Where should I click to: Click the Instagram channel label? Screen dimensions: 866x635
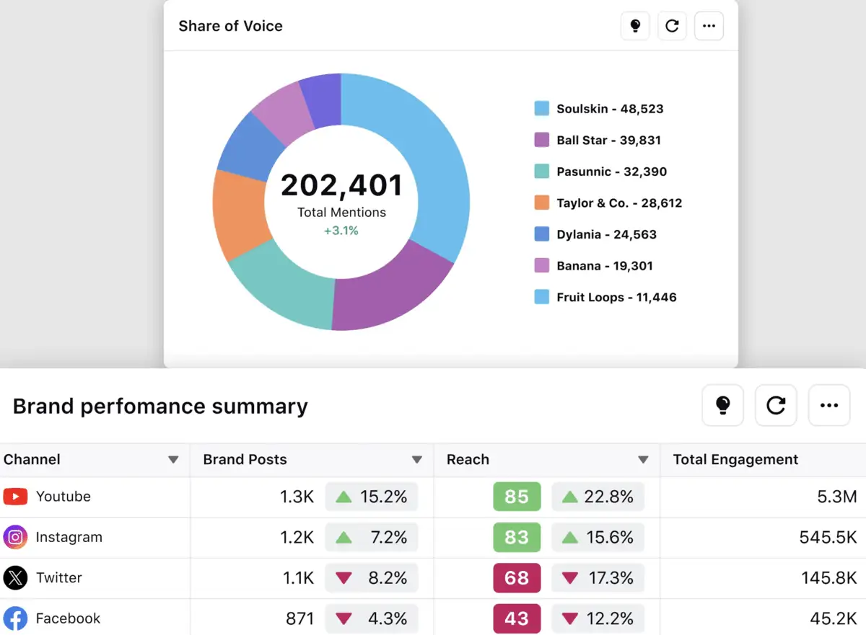point(70,538)
